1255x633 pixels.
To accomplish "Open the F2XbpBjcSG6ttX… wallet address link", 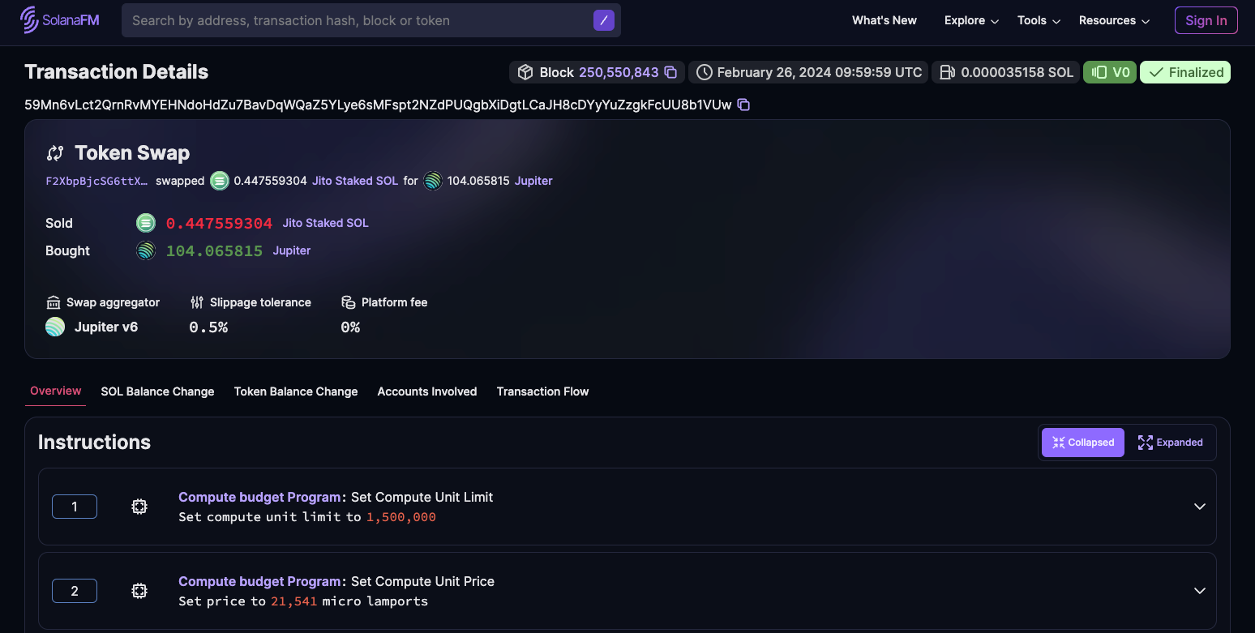I will tap(97, 181).
